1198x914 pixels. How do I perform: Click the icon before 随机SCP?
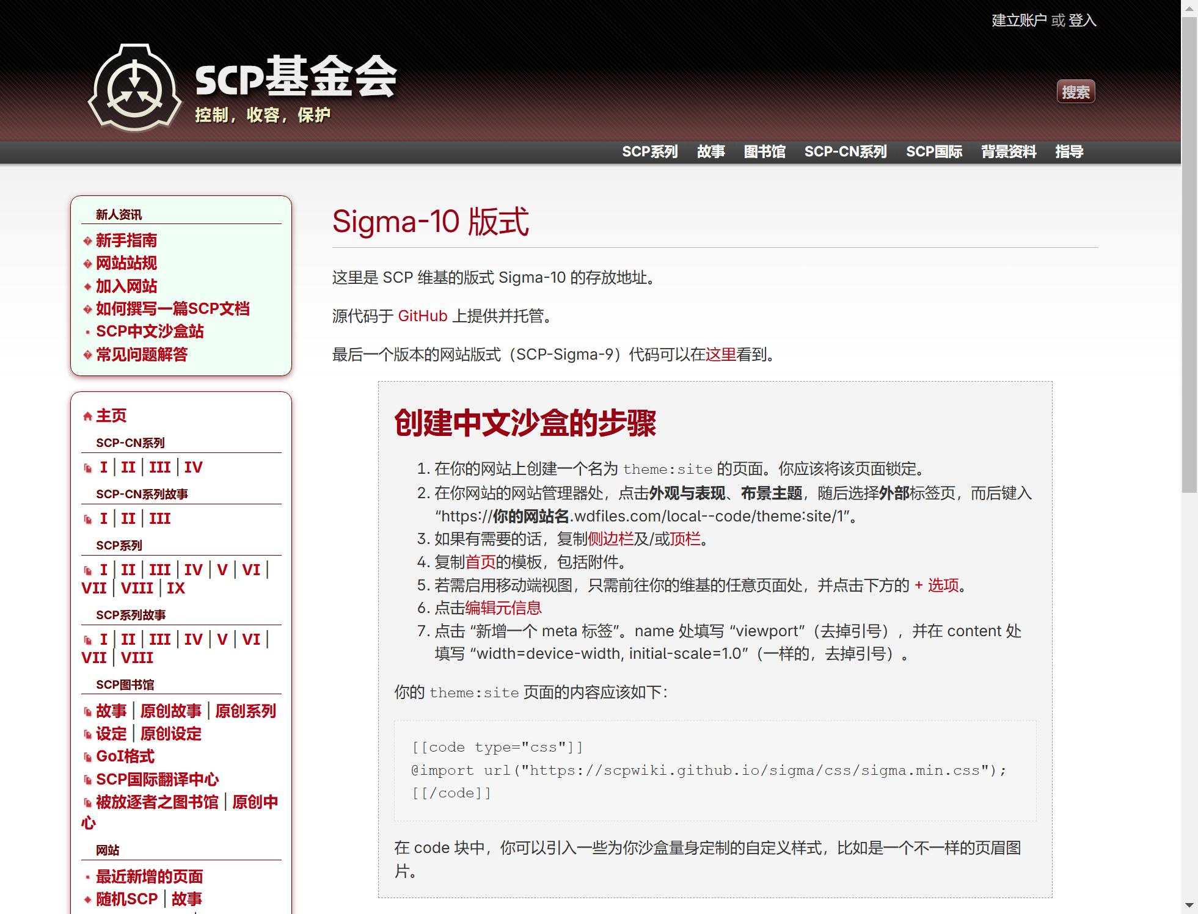pos(87,900)
